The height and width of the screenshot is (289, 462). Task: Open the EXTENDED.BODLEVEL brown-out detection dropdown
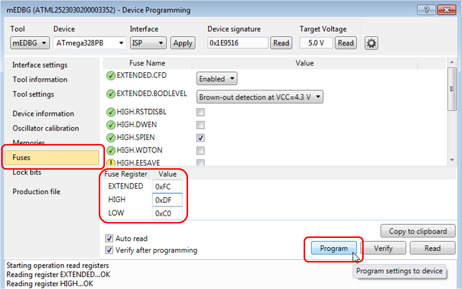259,97
